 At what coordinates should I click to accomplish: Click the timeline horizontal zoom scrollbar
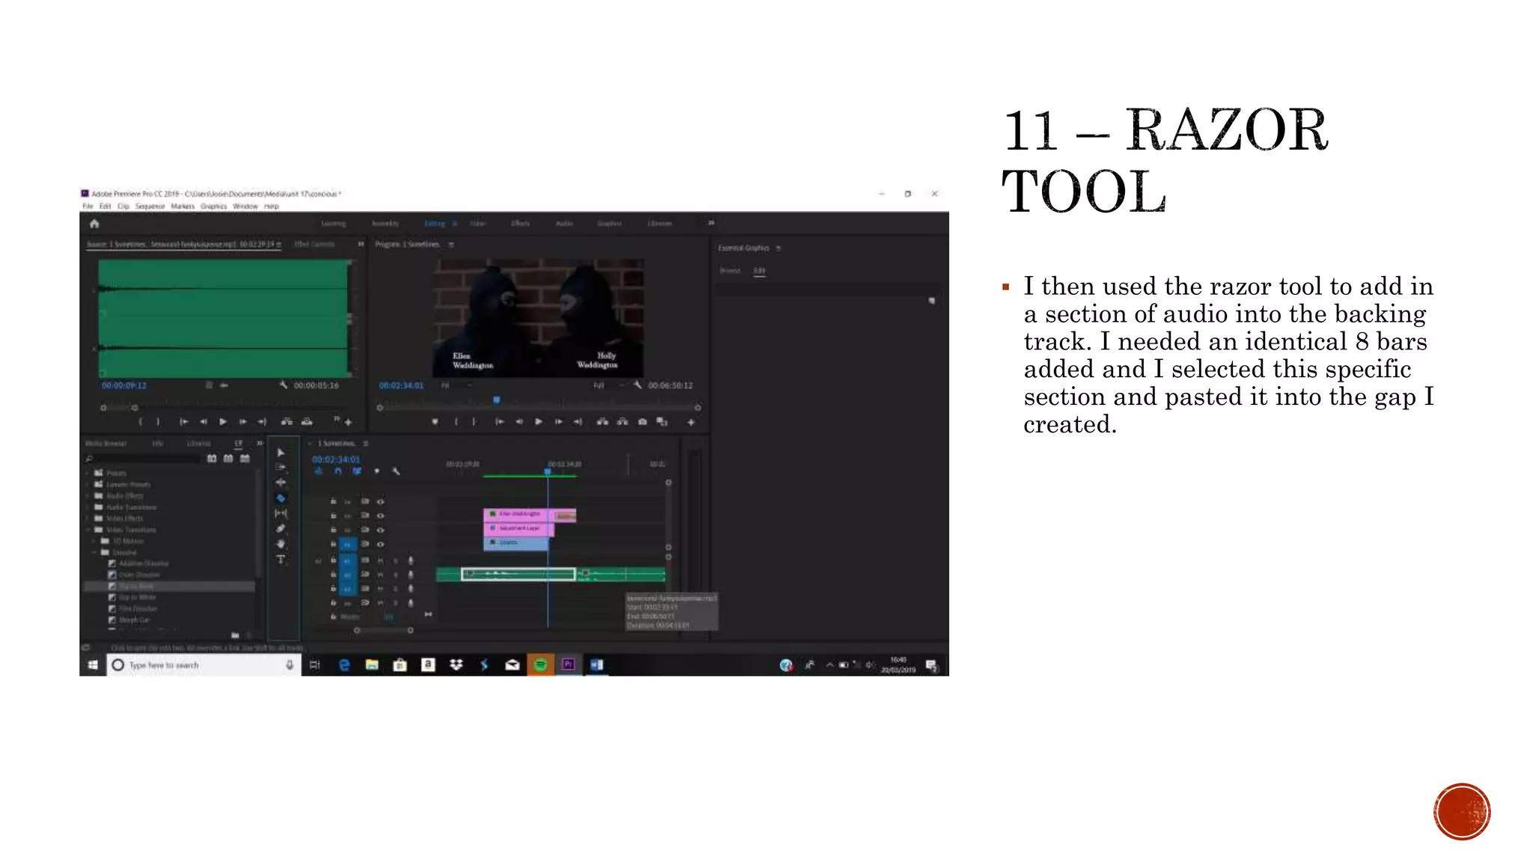(x=383, y=631)
